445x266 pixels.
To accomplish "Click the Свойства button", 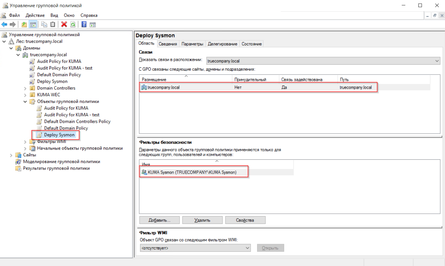I will click(x=245, y=220).
